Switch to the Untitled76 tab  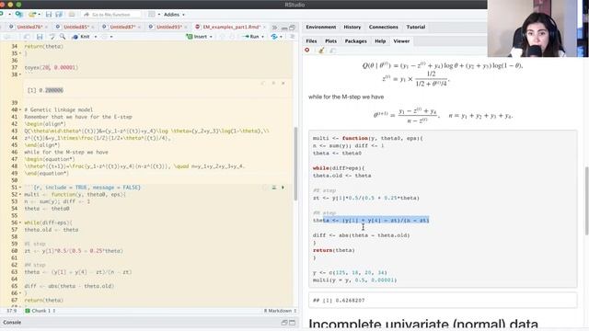pos(29,27)
